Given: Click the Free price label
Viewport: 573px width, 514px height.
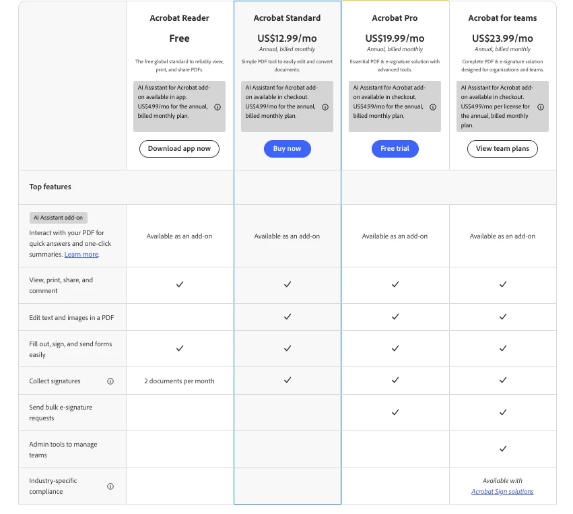Looking at the screenshot, I should (179, 38).
